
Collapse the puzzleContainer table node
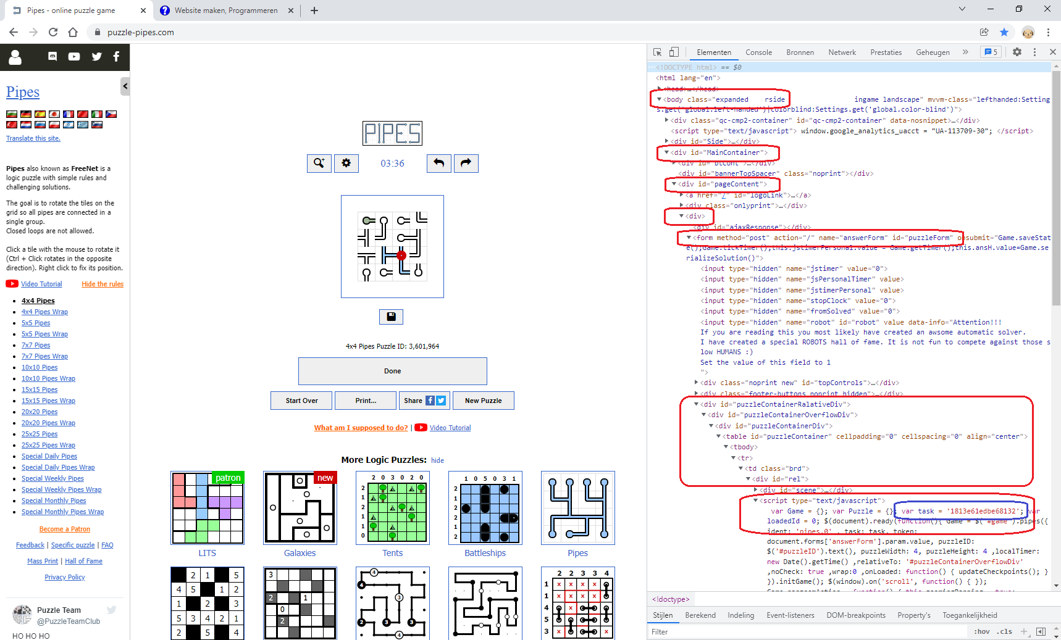(718, 436)
